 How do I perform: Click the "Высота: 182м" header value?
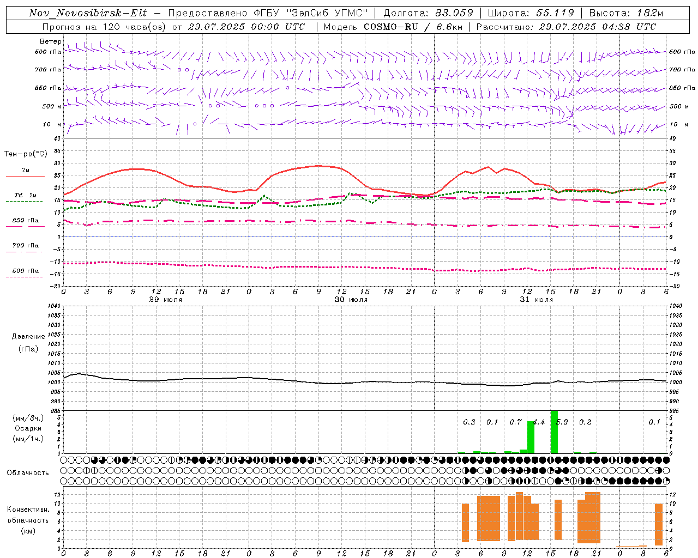626,13
